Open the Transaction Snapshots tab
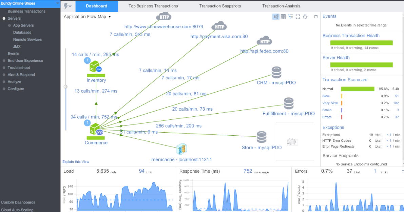404x212 pixels. point(220,6)
